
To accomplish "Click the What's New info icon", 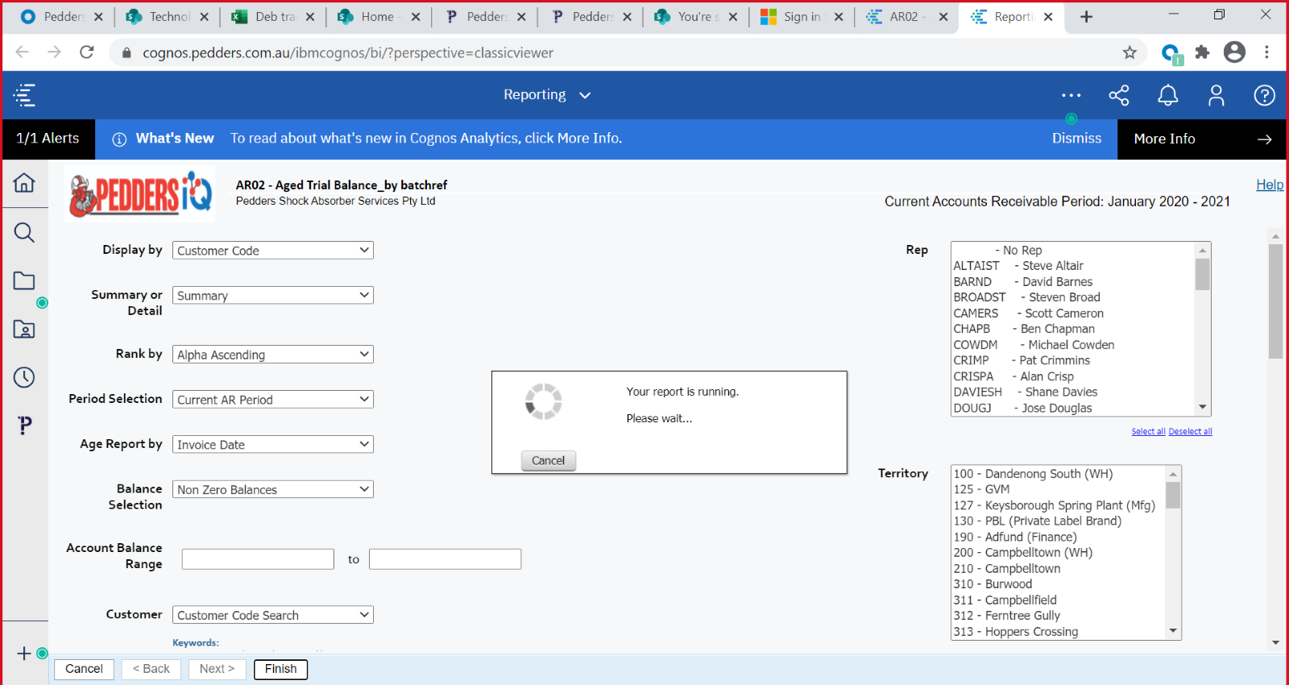I will (119, 139).
